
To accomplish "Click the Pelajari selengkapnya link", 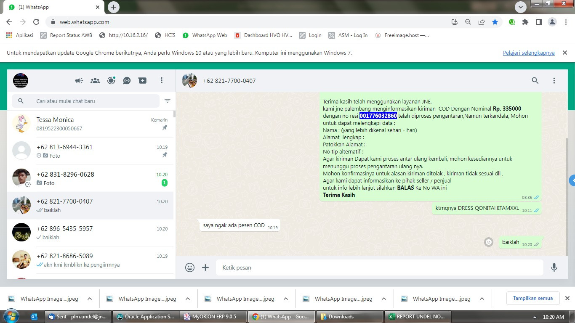I will [529, 53].
